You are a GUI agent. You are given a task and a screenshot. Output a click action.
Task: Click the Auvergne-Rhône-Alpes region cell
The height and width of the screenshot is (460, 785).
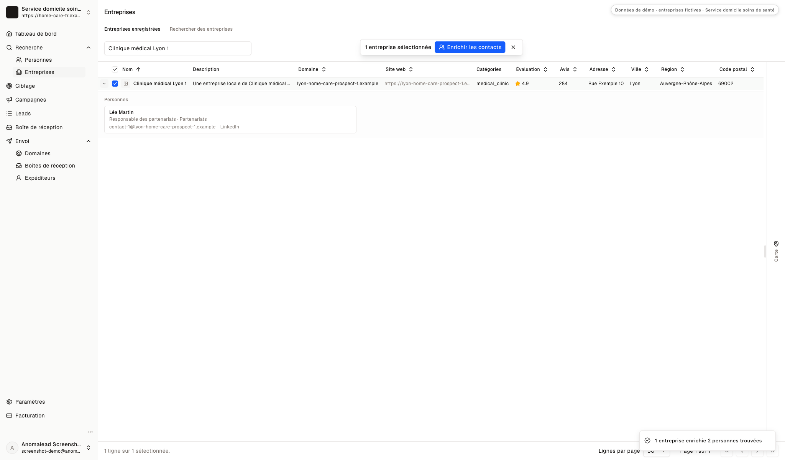click(x=686, y=84)
